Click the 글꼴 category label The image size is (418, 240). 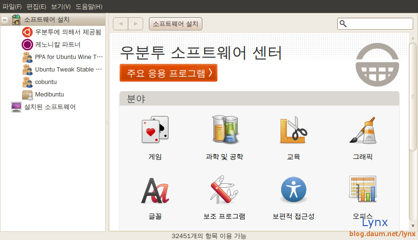[155, 216]
